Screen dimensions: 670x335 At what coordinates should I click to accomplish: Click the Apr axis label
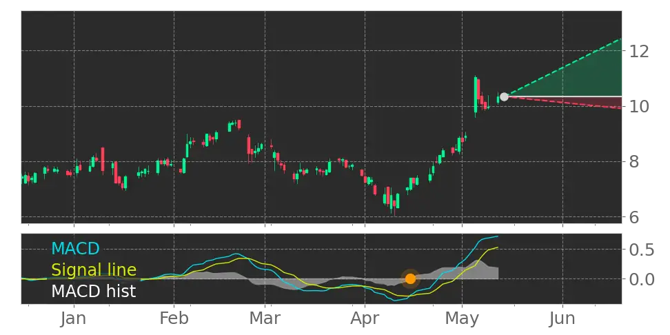click(365, 318)
